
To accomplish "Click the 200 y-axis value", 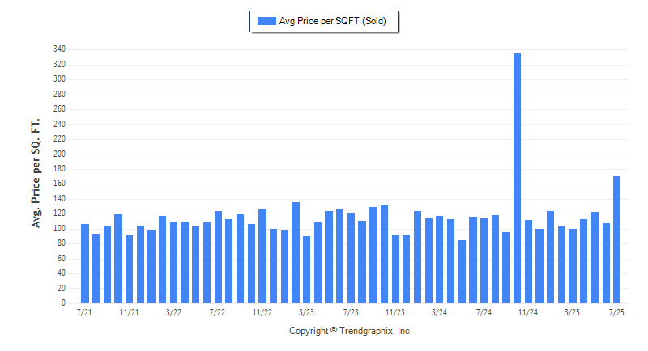I will point(59,154).
